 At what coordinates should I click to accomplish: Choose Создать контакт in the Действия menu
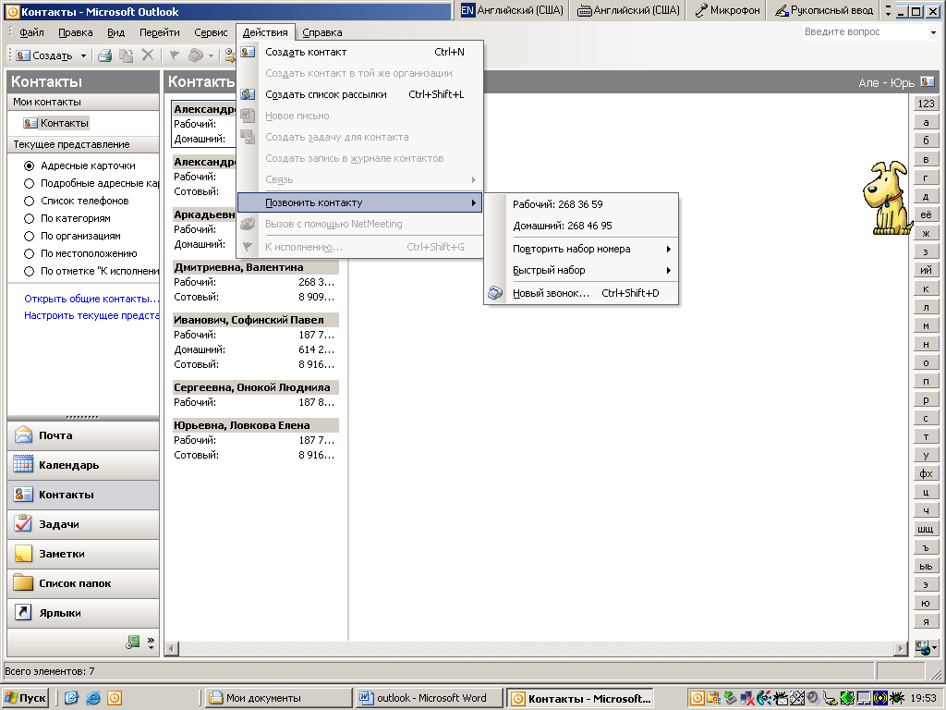coord(359,52)
